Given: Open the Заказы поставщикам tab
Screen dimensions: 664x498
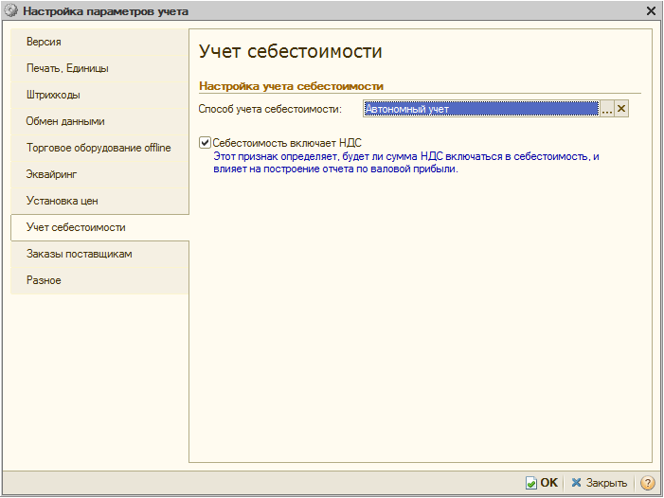Looking at the screenshot, I should point(99,255).
